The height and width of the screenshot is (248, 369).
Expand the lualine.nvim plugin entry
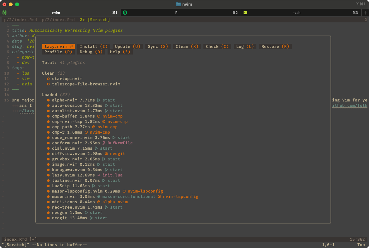84,181
